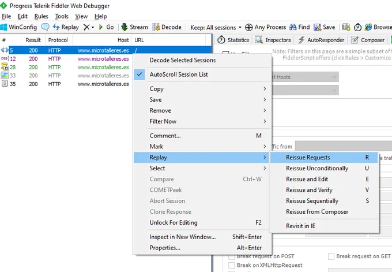392x272 pixels.
Task: Choose Inspect in New Window...
Action: pyautogui.click(x=202, y=237)
